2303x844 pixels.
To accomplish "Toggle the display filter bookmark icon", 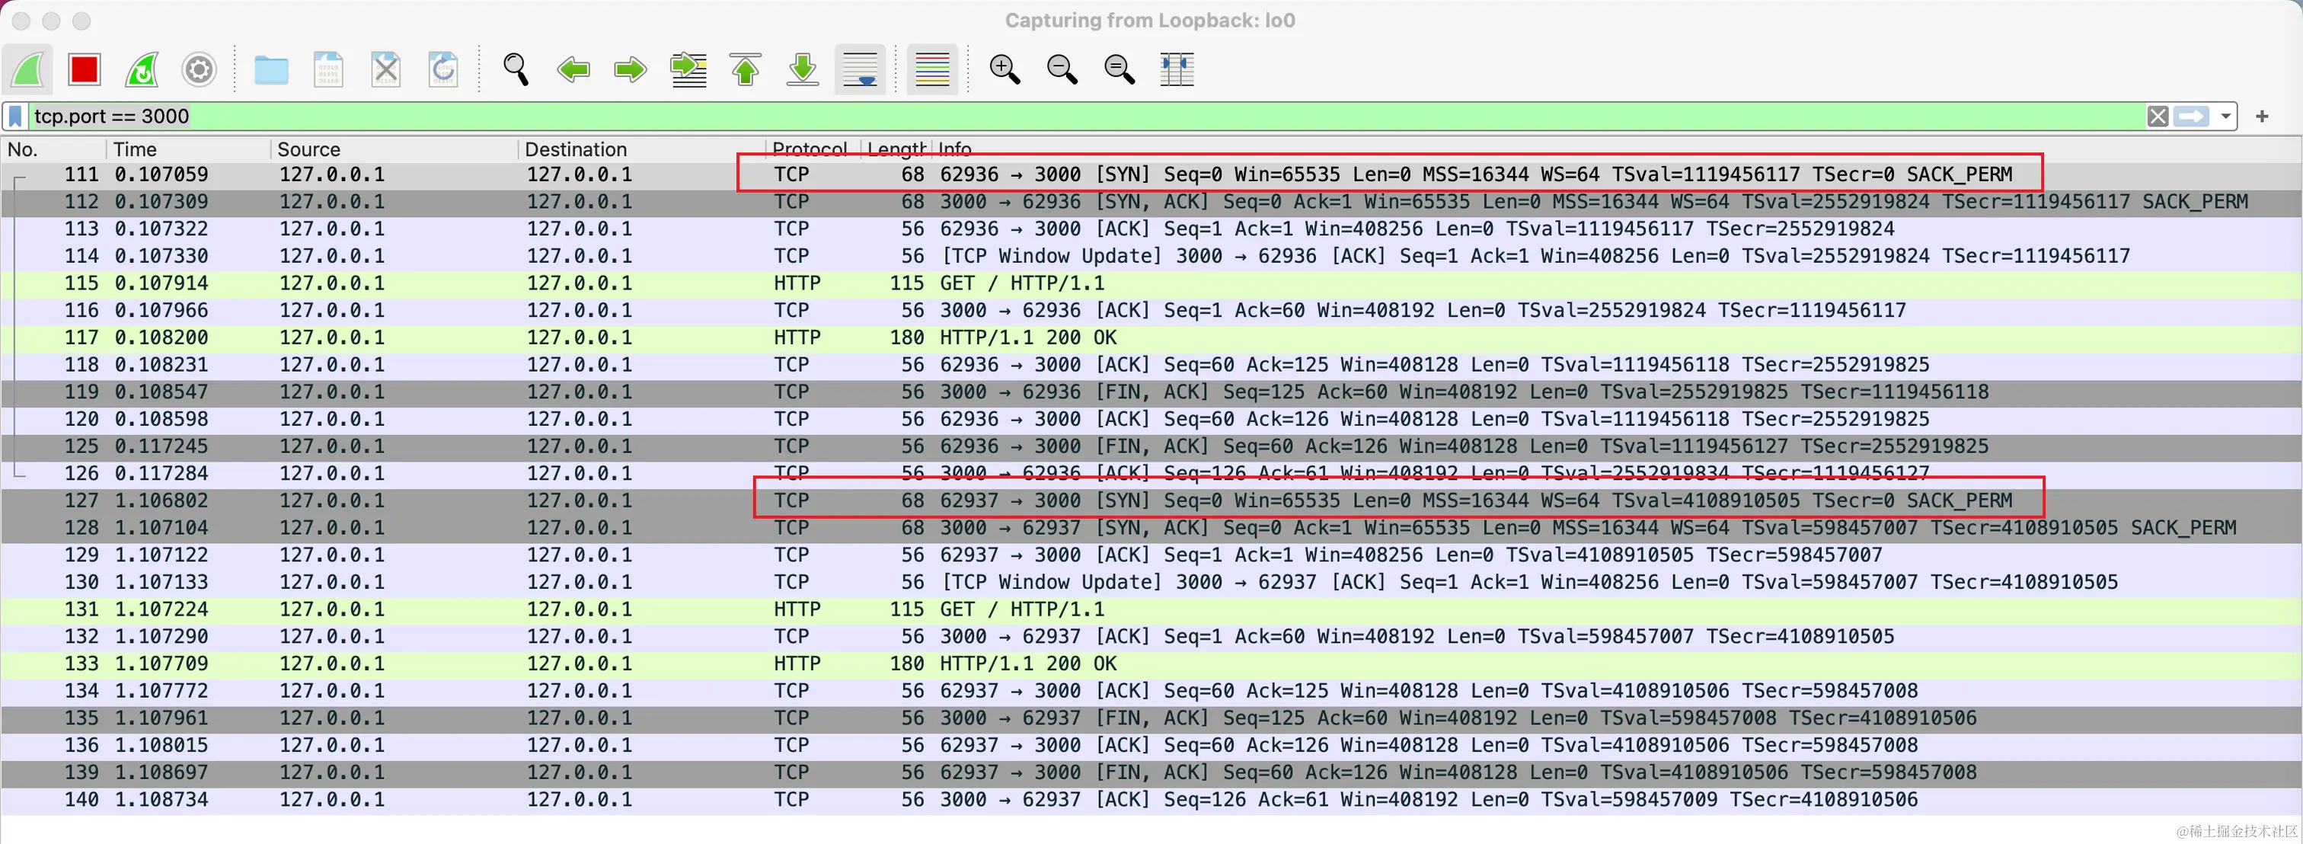I will pos(15,117).
